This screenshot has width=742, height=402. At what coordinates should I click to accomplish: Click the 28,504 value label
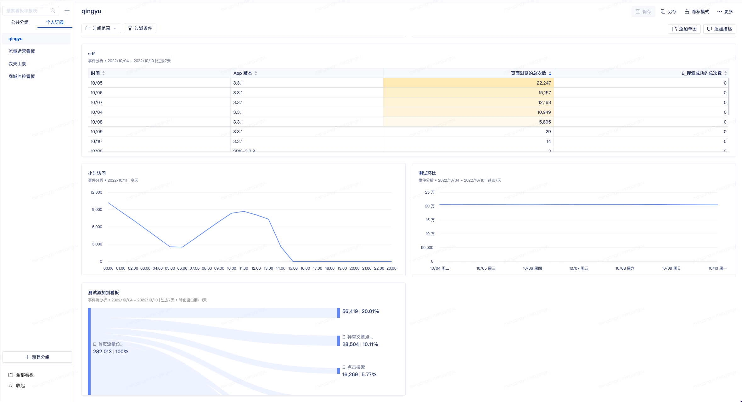(x=351, y=344)
